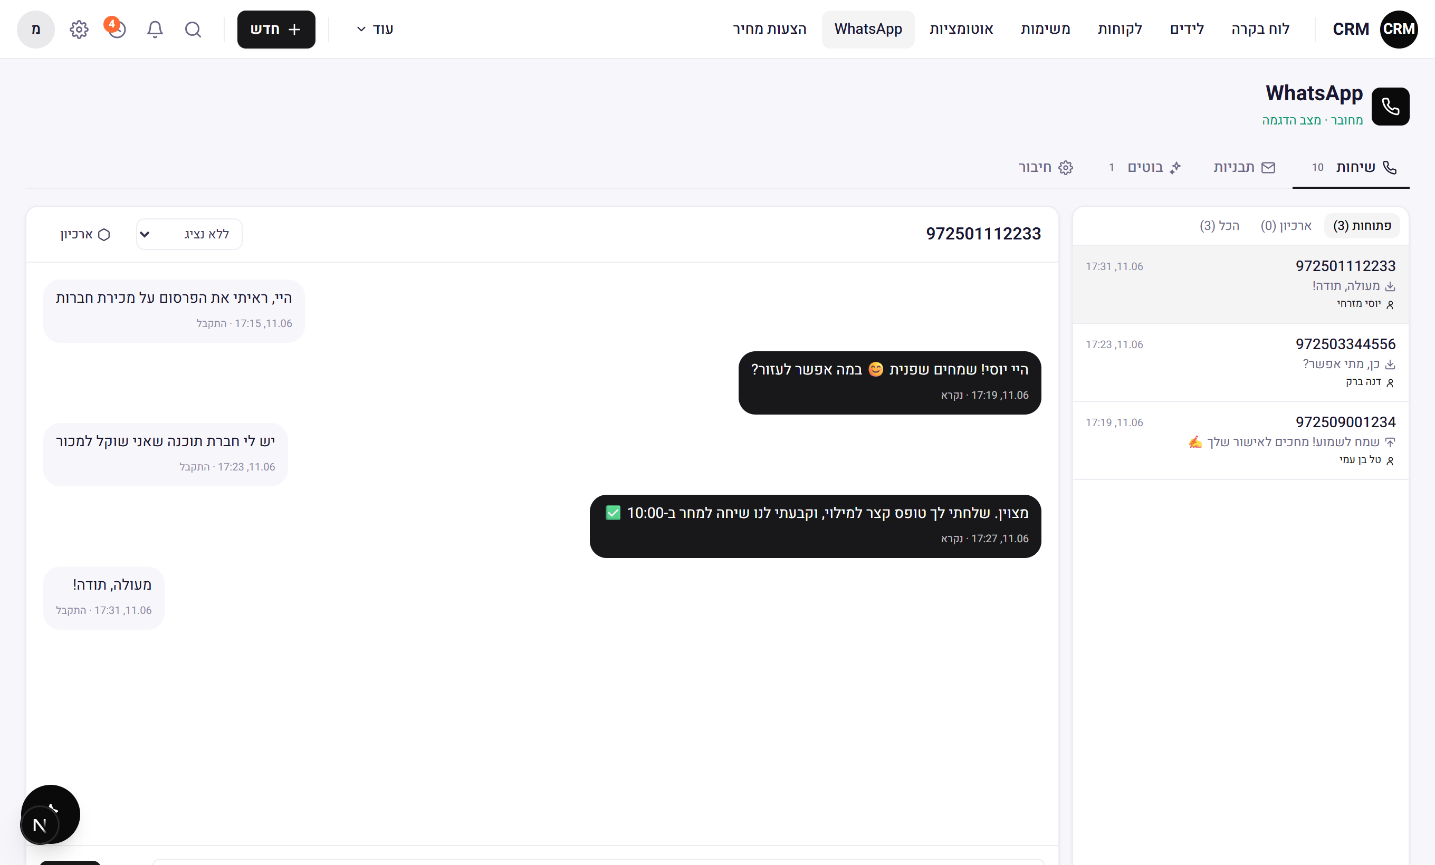Image resolution: width=1435 pixels, height=865 pixels.
Task: Switch to תבניות tab
Action: (x=1245, y=168)
